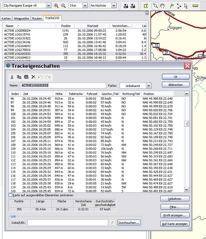
Task: Click the cut scissors icon in Trackeigenschaften
Action: (12, 77)
